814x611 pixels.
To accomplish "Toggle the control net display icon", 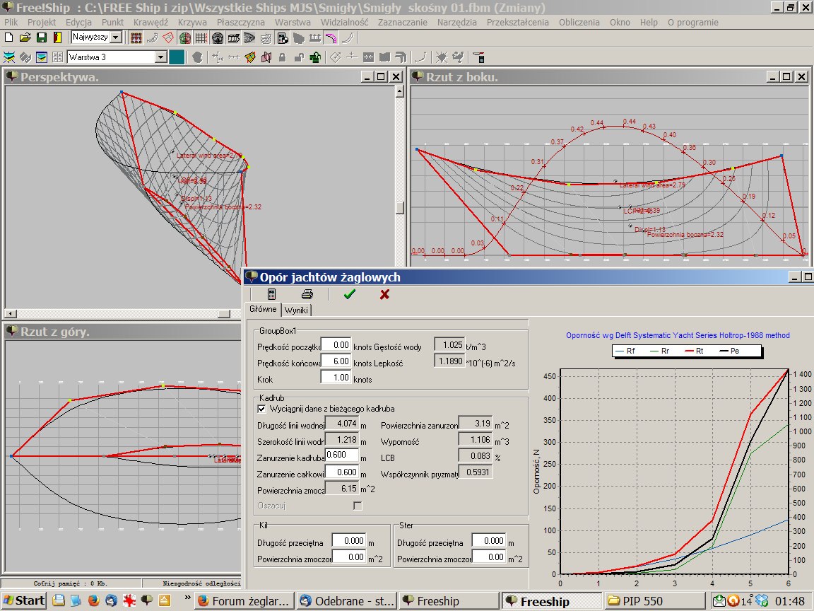I will [x=136, y=37].
